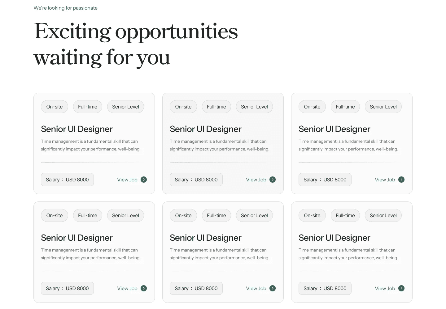Click the View Job arrow icon on the top-right card
Viewport: 446px width, 309px height.
(401, 180)
